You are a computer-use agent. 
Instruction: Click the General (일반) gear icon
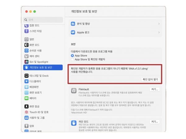pyautogui.click(x=26, y=39)
